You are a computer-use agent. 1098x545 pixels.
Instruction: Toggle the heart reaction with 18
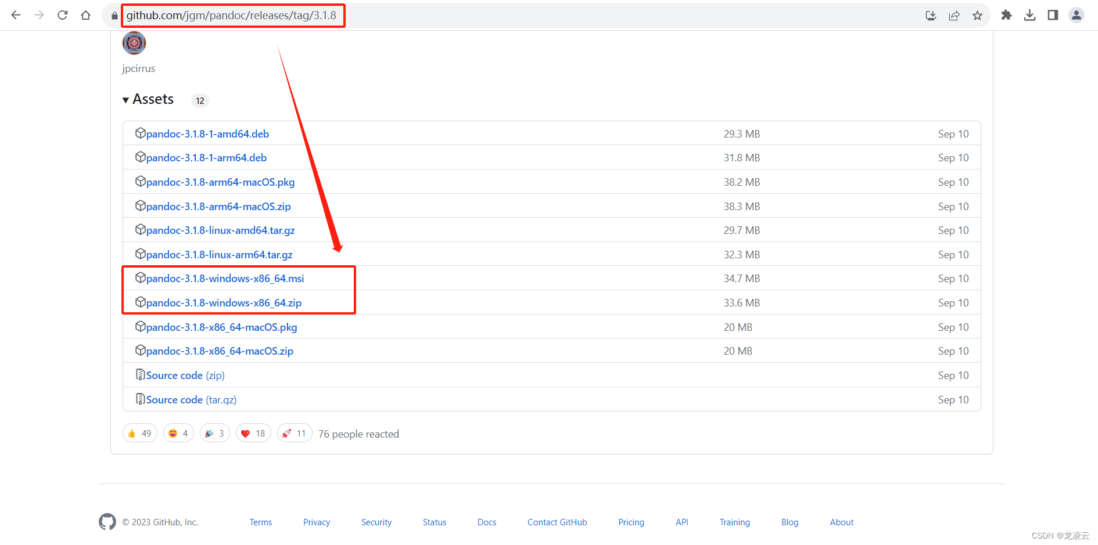(x=253, y=433)
